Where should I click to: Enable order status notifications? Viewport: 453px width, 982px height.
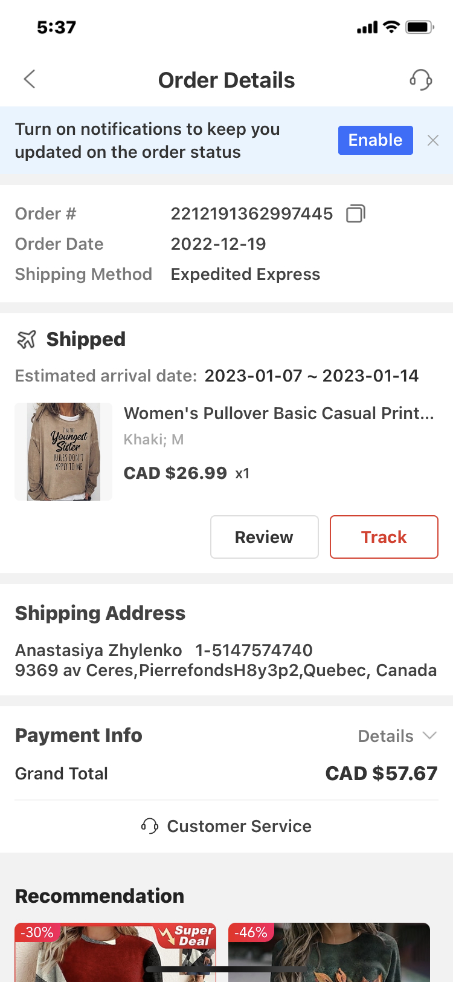click(375, 140)
